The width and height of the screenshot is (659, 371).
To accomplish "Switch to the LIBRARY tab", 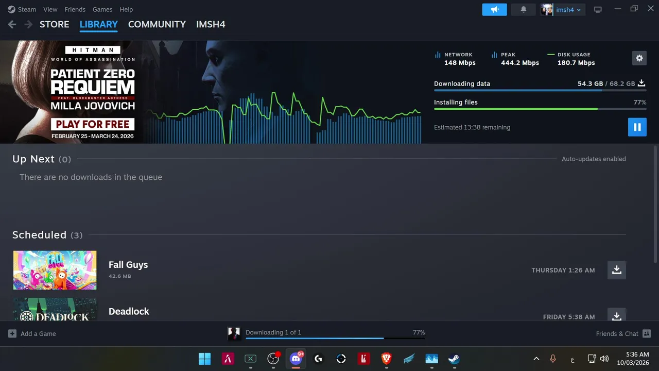I will click(99, 24).
